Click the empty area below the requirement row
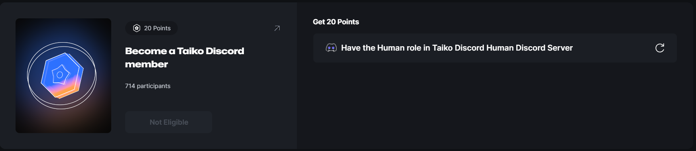 tap(495, 106)
